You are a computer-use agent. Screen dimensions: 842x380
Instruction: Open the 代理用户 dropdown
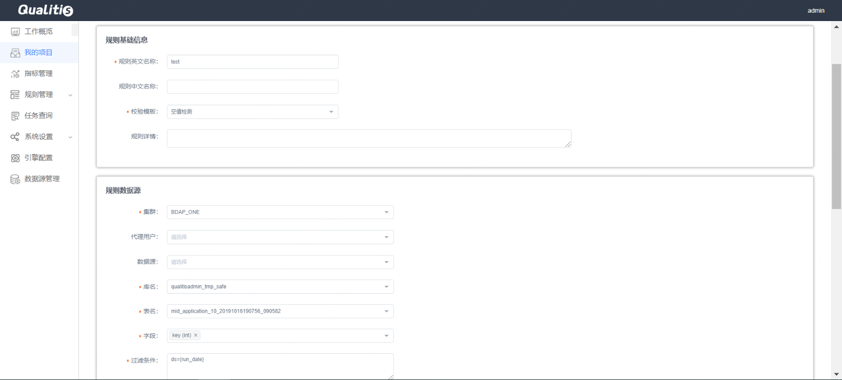[x=280, y=237]
